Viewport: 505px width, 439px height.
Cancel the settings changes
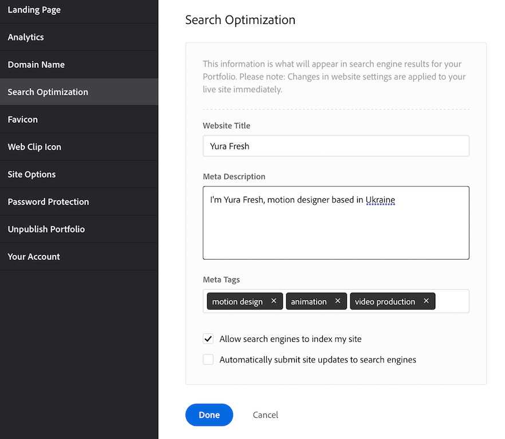[266, 415]
